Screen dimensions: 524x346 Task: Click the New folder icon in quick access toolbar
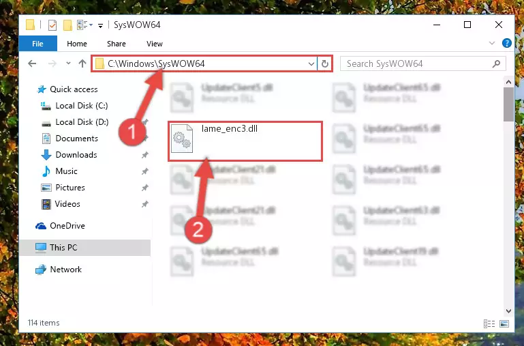tap(67, 25)
